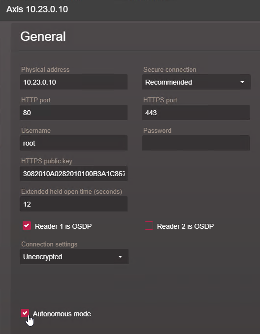The image size is (260, 334).
Task: Click the Password label
Action: coord(157,130)
